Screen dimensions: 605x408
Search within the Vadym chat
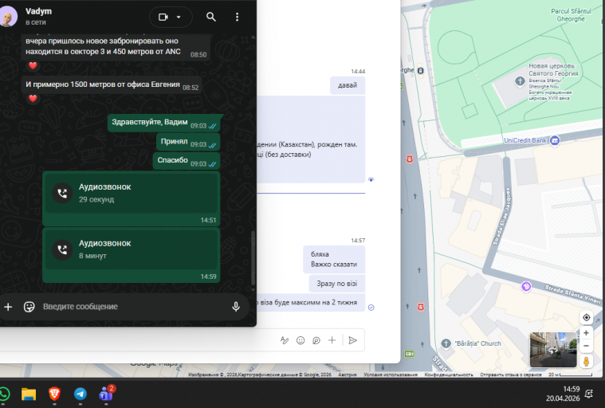click(x=210, y=17)
